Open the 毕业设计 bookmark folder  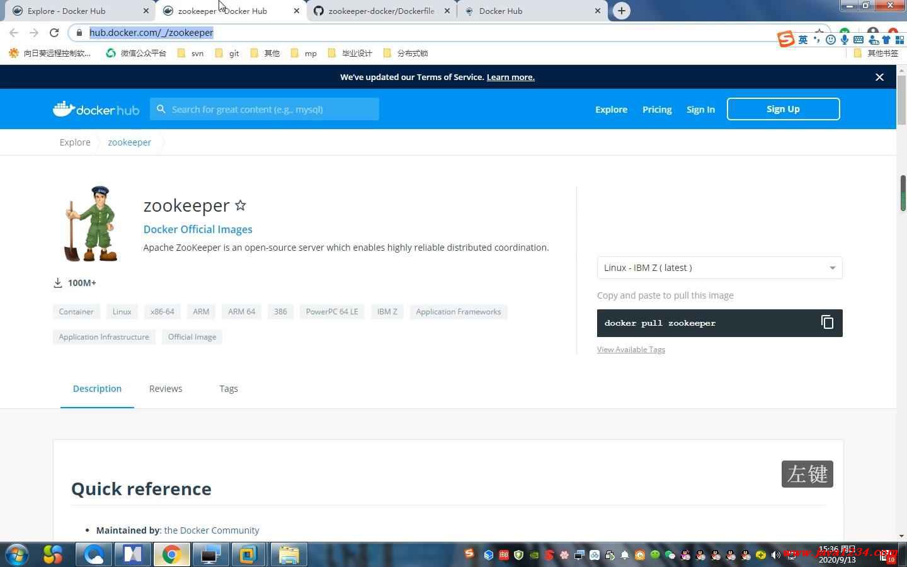[x=350, y=54]
